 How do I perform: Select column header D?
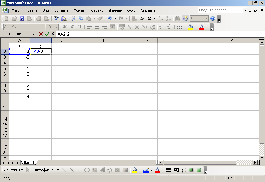coord(83,40)
